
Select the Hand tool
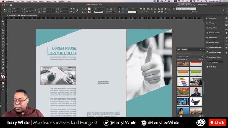point(3,68)
